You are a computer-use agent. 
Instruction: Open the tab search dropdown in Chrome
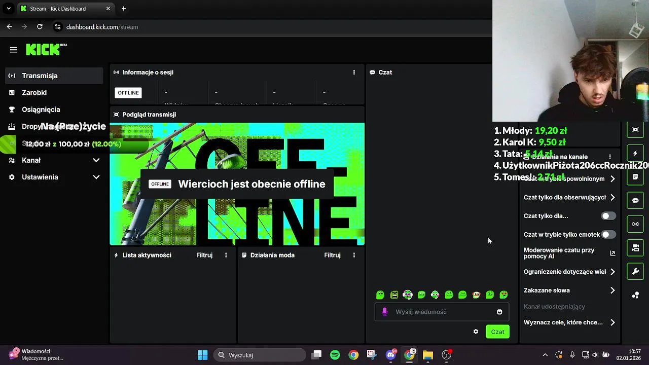pyautogui.click(x=9, y=9)
